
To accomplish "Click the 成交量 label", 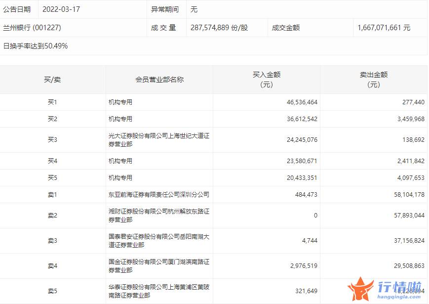I will coord(163,28).
